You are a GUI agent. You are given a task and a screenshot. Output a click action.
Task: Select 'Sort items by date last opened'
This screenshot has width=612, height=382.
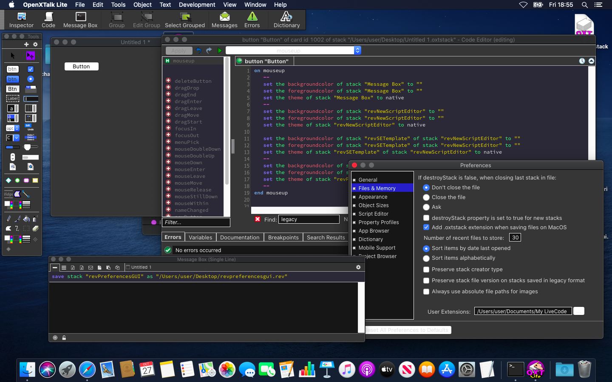[x=426, y=248]
